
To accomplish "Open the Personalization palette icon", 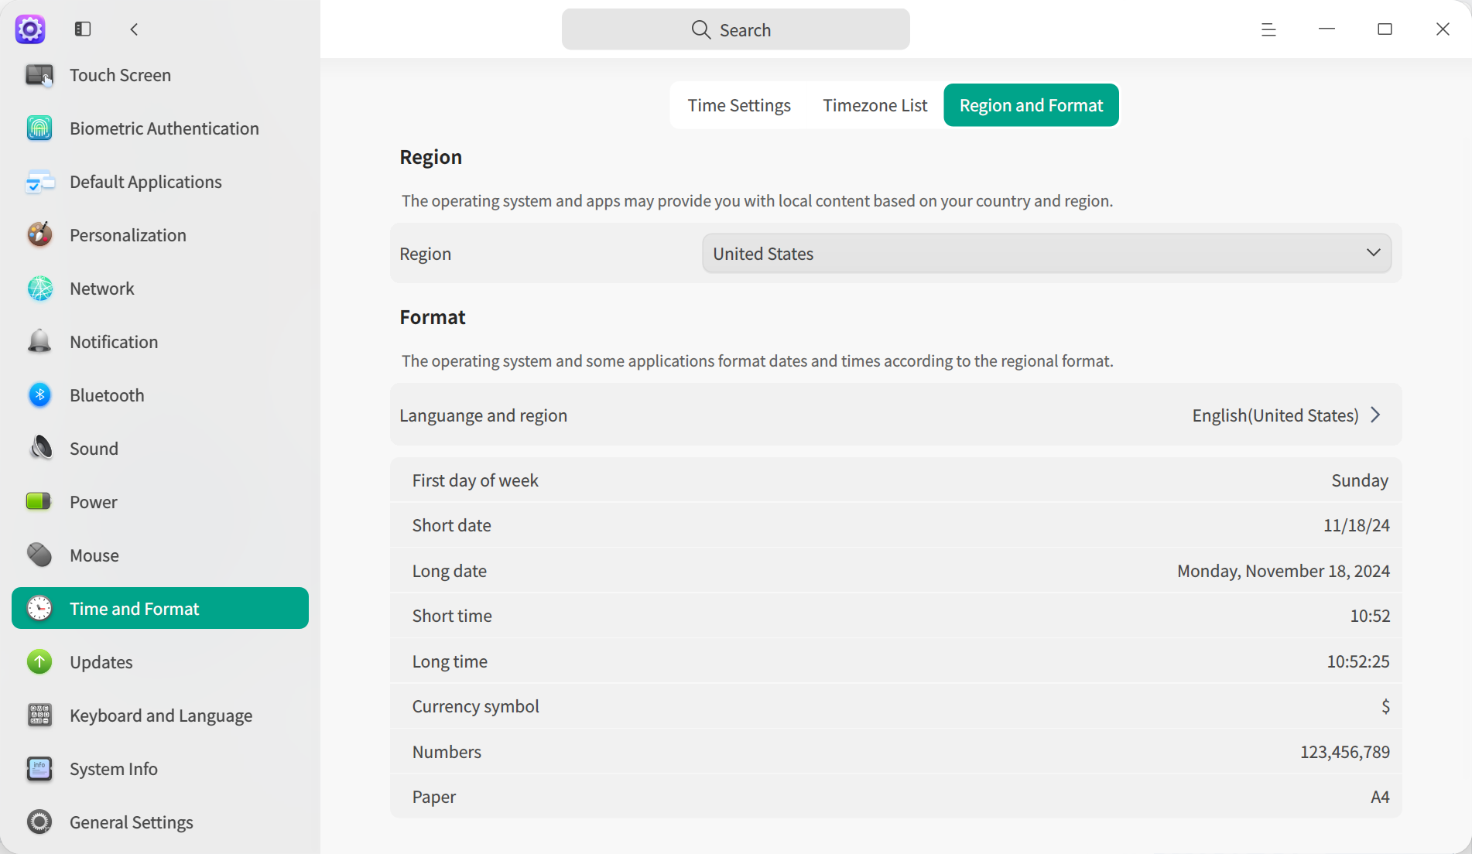I will click(x=39, y=235).
